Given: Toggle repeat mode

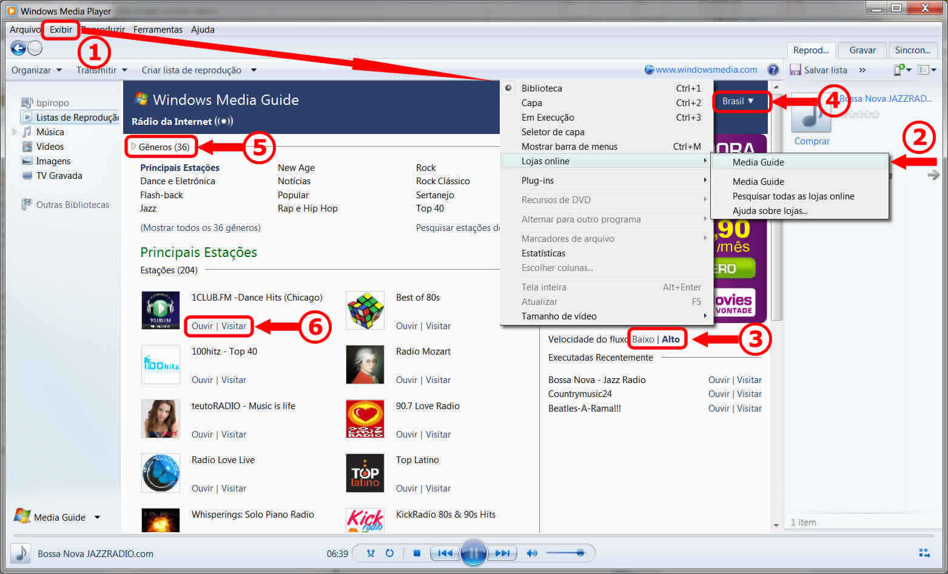Looking at the screenshot, I should 389,553.
